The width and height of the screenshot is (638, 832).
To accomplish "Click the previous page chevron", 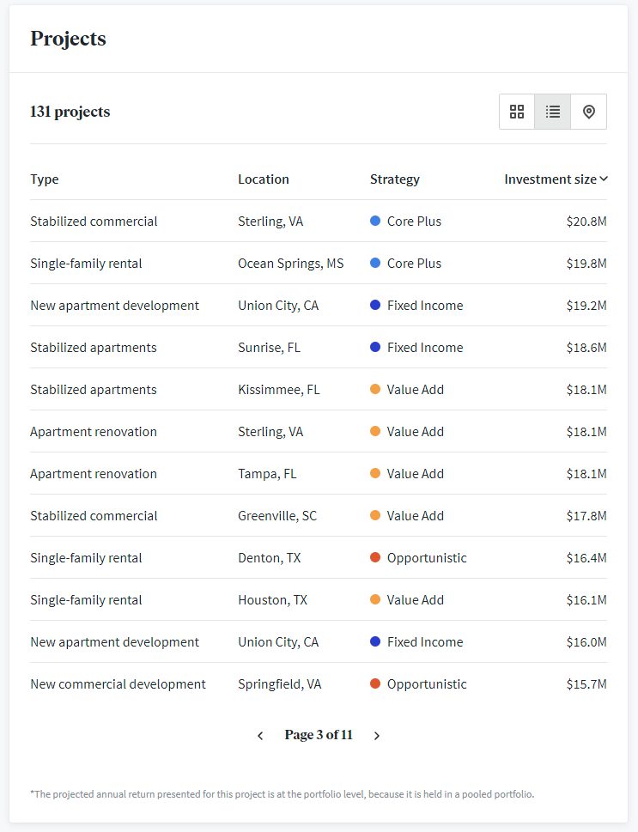I will [x=260, y=735].
